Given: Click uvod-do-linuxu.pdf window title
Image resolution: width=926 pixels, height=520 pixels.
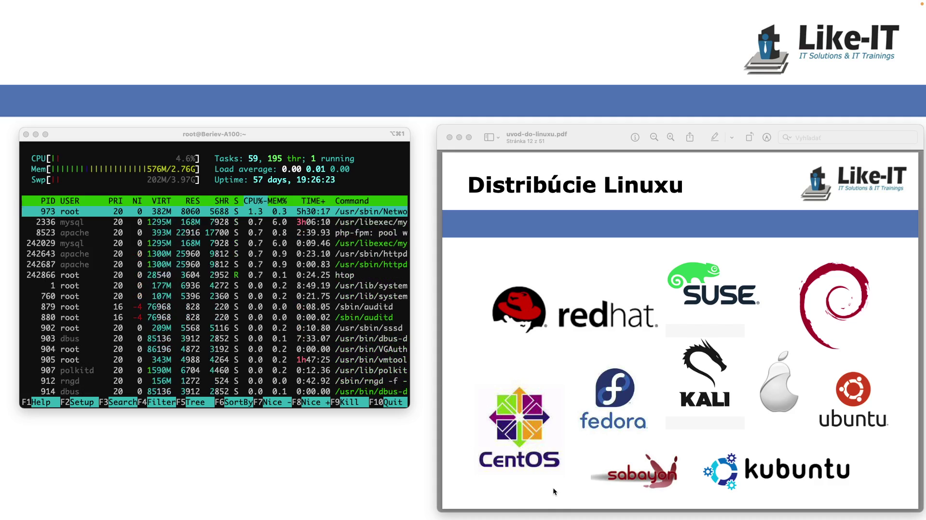Looking at the screenshot, I should (536, 134).
